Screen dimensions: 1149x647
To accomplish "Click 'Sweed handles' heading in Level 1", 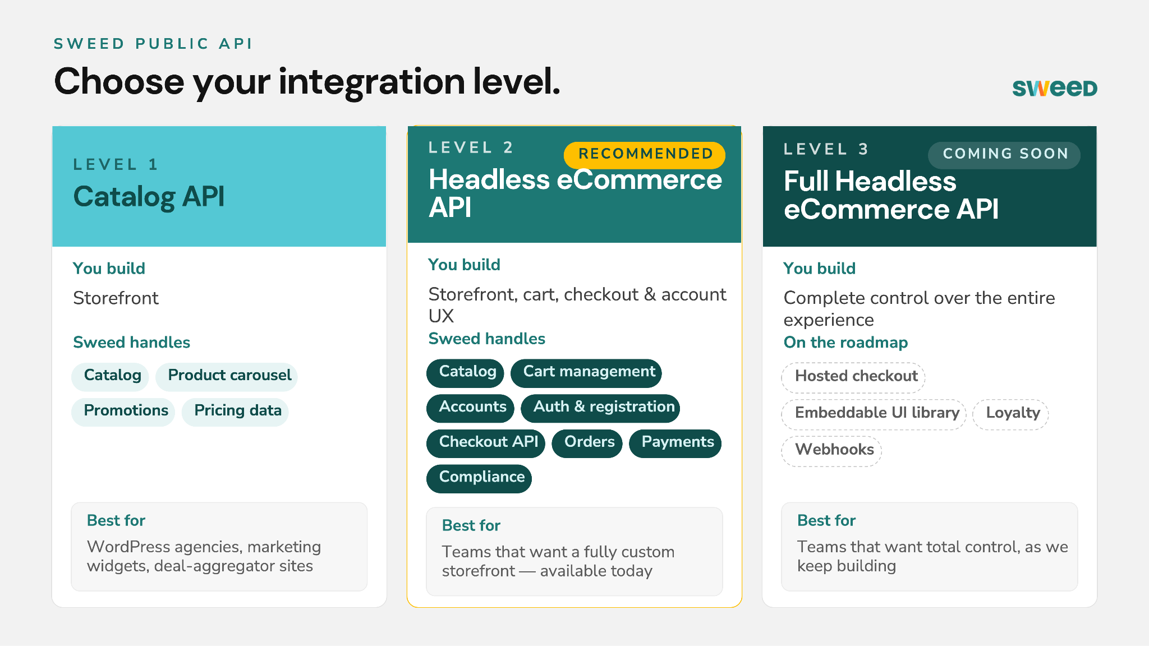I will click(132, 343).
